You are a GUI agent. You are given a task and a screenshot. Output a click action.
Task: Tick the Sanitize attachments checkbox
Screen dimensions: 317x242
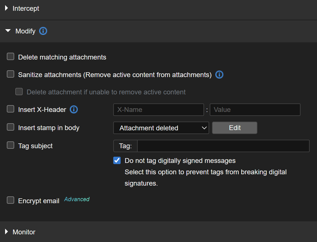tap(11, 74)
